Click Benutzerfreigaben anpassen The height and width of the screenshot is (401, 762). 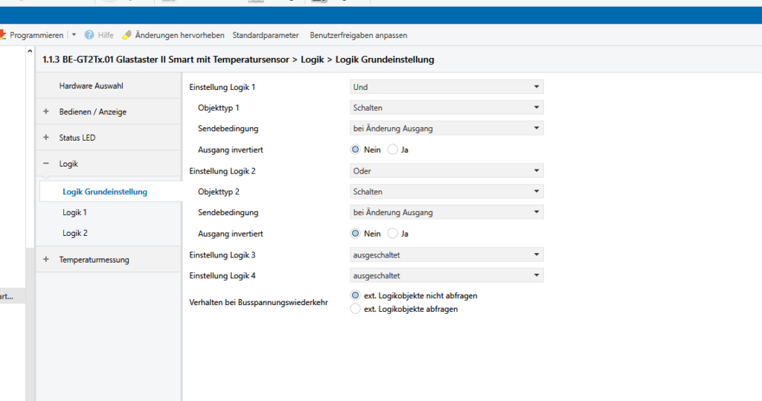point(358,35)
